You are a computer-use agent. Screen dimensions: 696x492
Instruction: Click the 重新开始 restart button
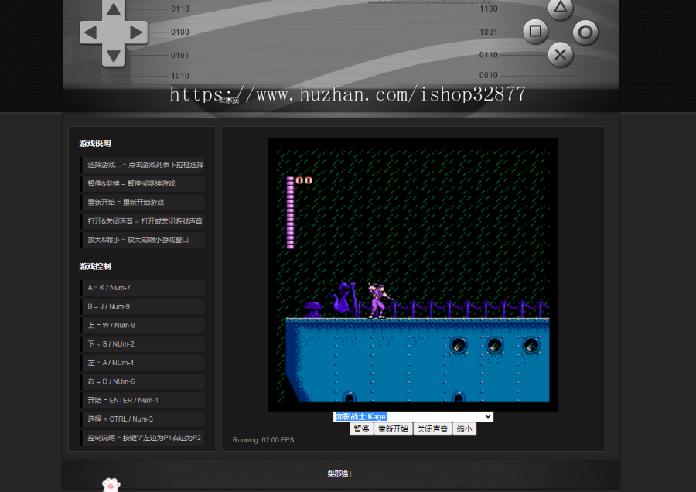[x=394, y=429]
